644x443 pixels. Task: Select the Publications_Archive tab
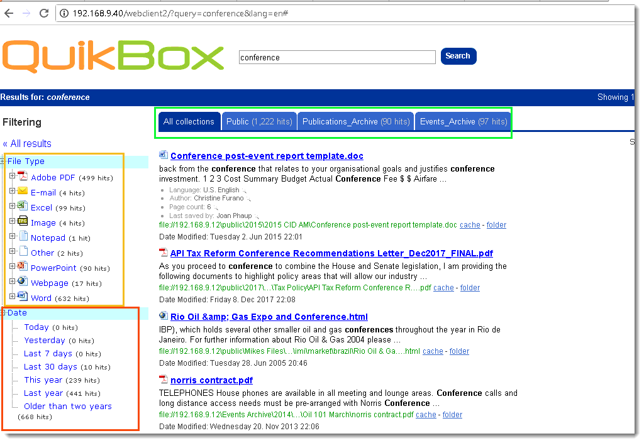coord(355,121)
